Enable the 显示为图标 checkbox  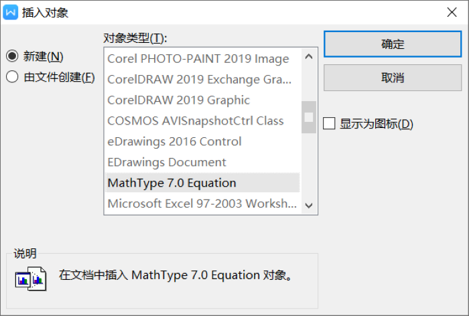pyautogui.click(x=329, y=124)
